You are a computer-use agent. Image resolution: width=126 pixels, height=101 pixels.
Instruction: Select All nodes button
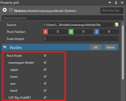point(96,47)
